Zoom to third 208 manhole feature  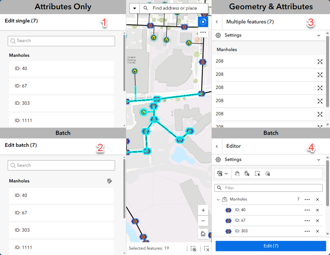point(320,88)
